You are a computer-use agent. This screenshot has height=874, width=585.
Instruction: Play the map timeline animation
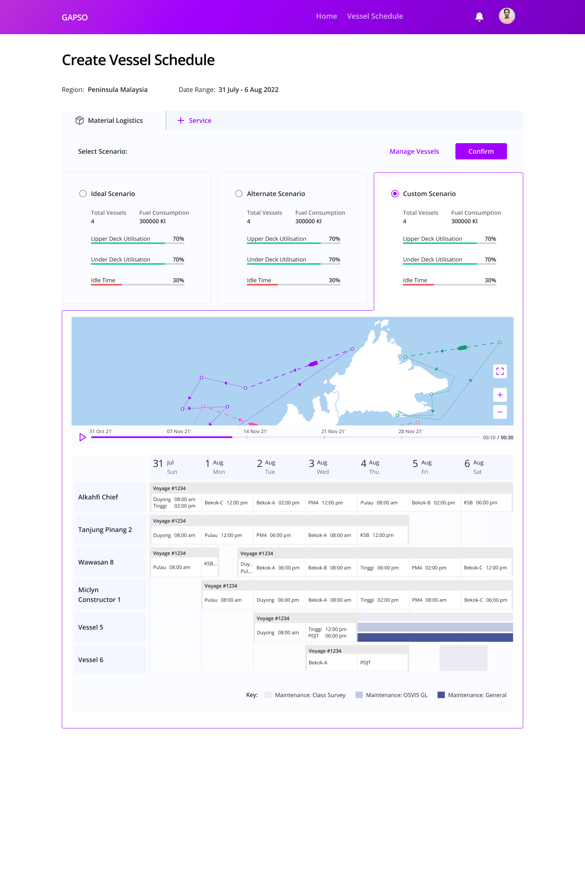(x=82, y=437)
